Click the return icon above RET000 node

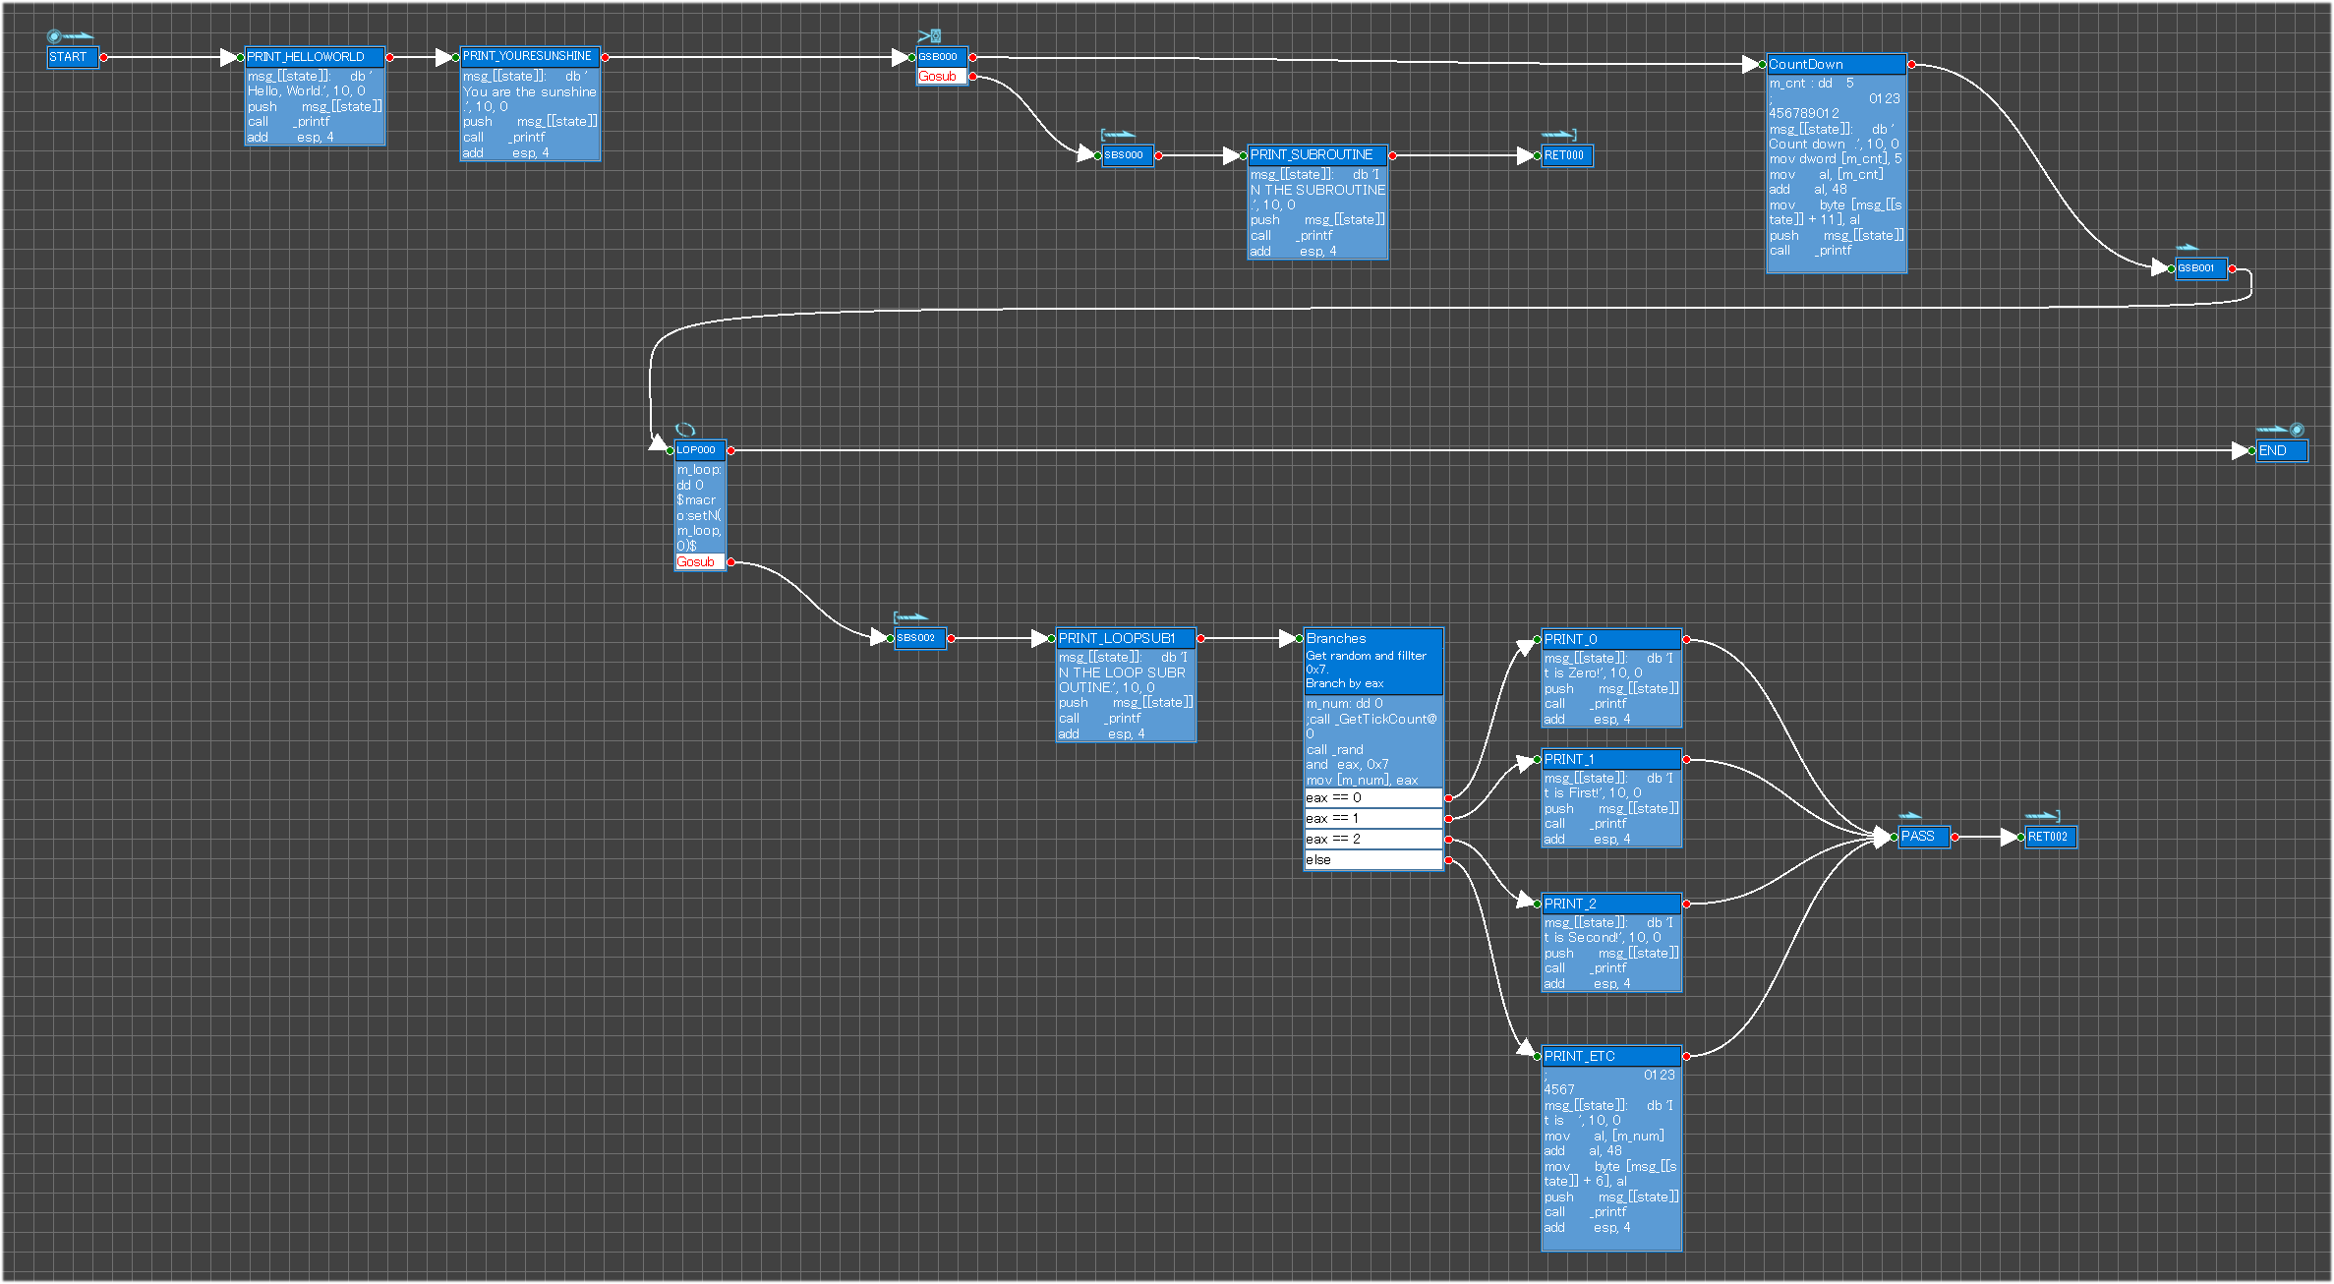pyautogui.click(x=1558, y=135)
